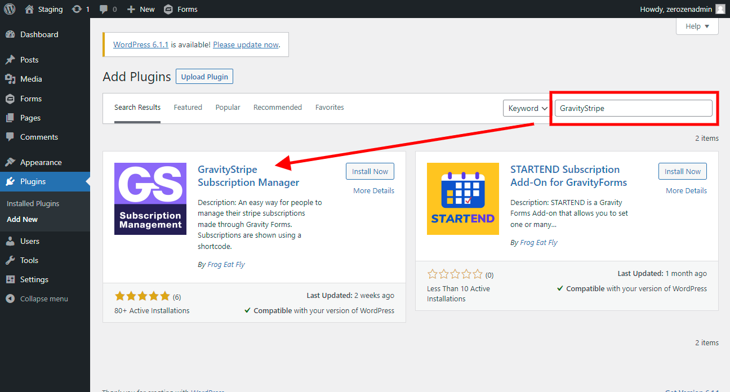
Task: Click the Upload Plugin button
Action: tap(204, 77)
